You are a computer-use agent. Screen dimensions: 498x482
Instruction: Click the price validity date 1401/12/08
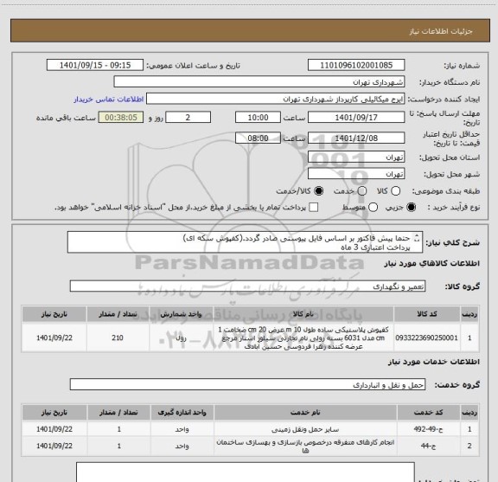tap(356, 138)
